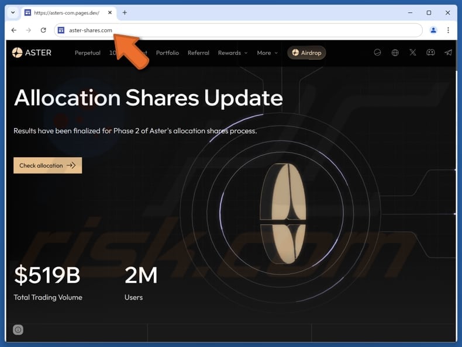The image size is (462, 347).
Task: Open the browser profile avatar icon
Action: click(433, 30)
